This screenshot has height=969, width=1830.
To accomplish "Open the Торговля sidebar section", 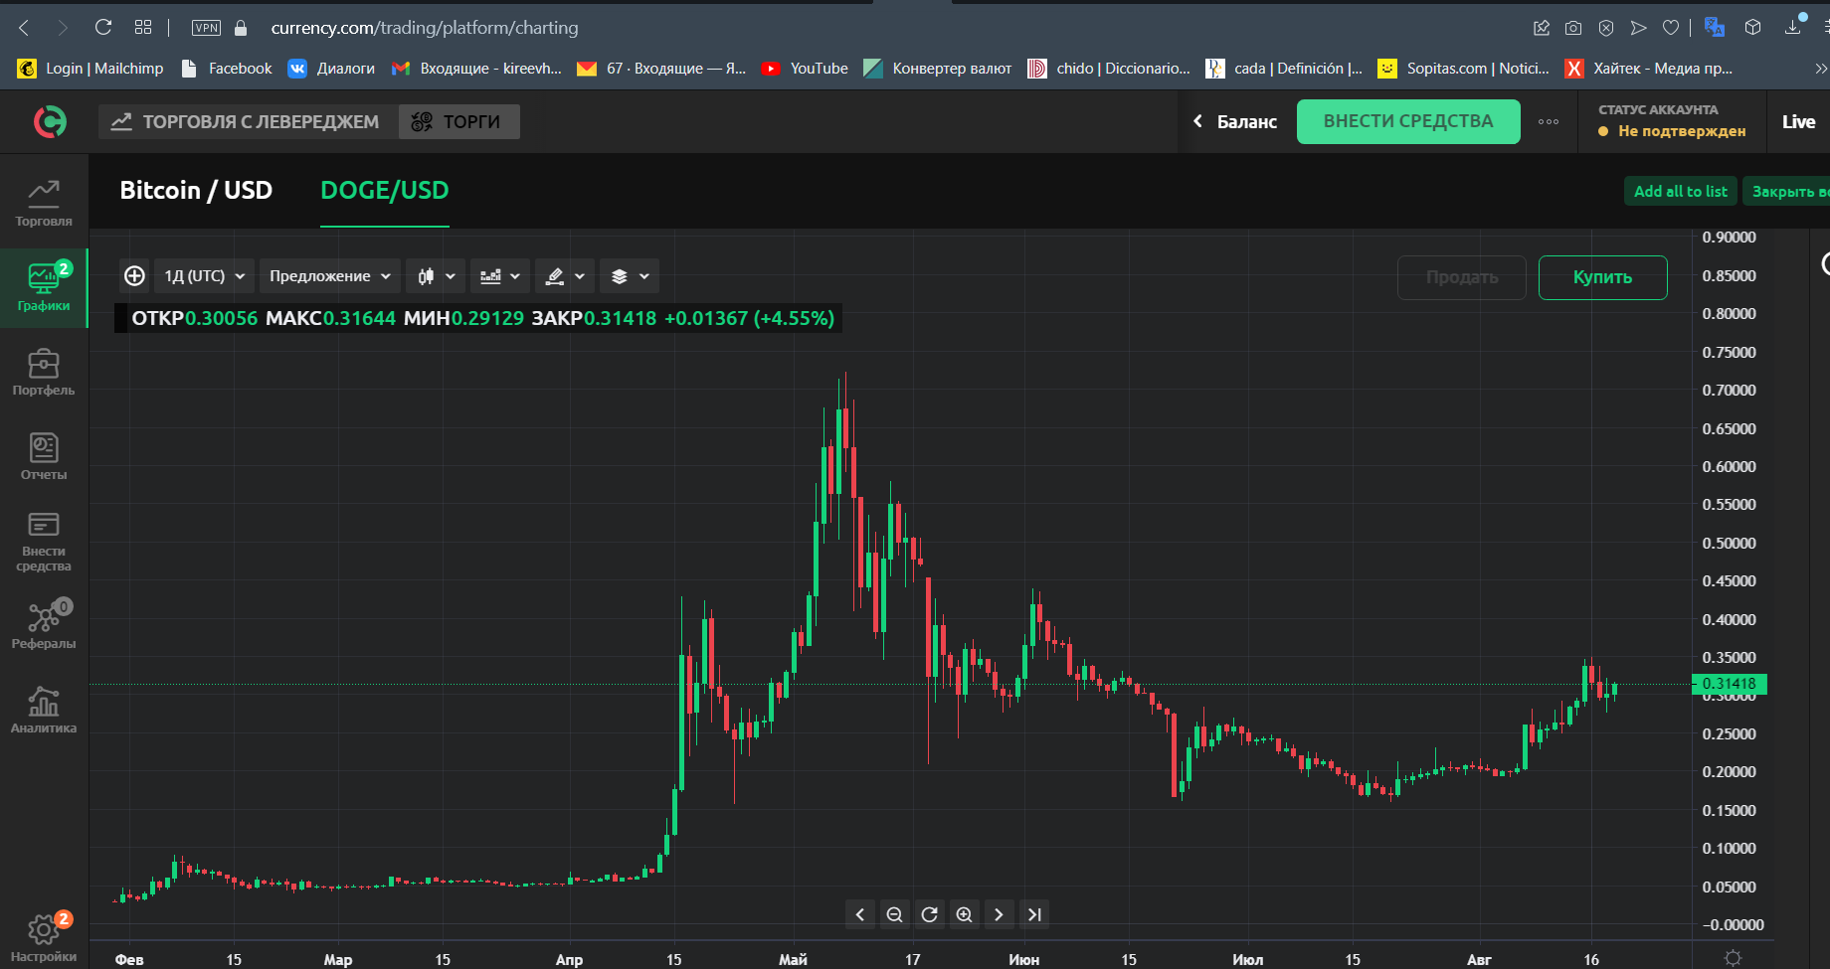I will (44, 203).
